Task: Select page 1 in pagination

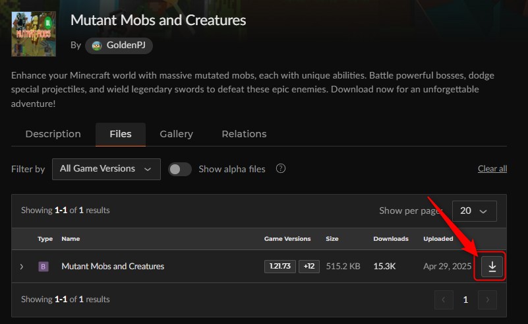Action: coord(465,300)
